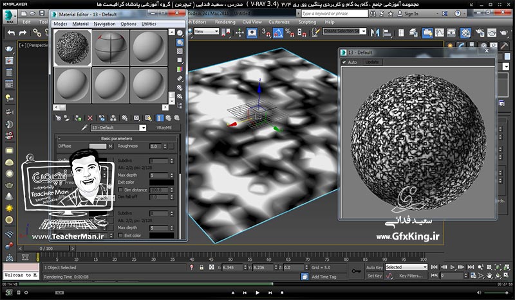Click the M map button beside Diffuse
The image size is (515, 300).
click(x=110, y=146)
